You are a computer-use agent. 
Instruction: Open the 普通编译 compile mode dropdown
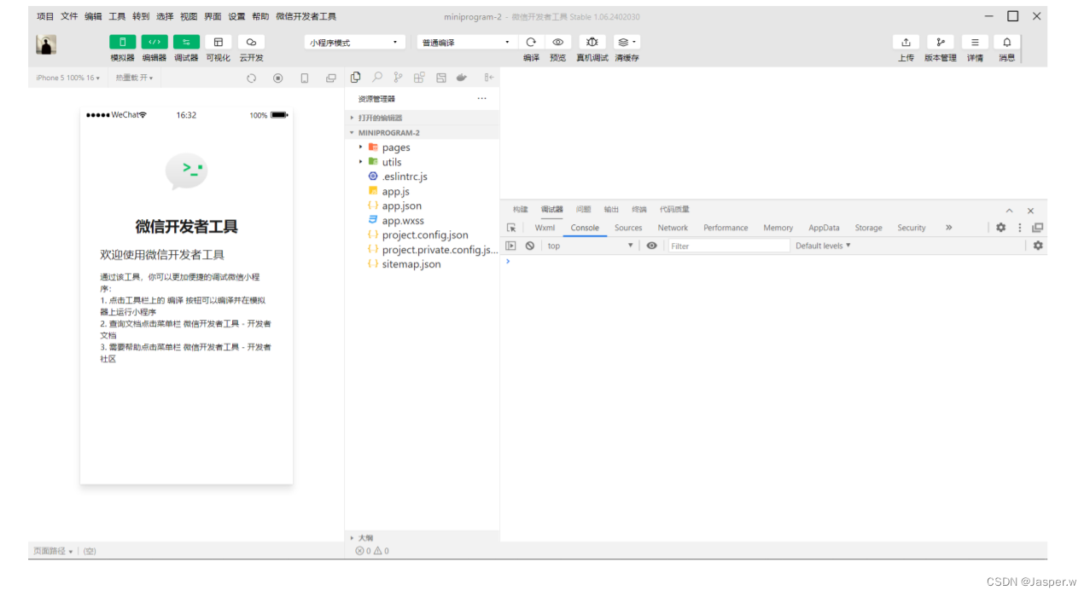click(x=467, y=42)
